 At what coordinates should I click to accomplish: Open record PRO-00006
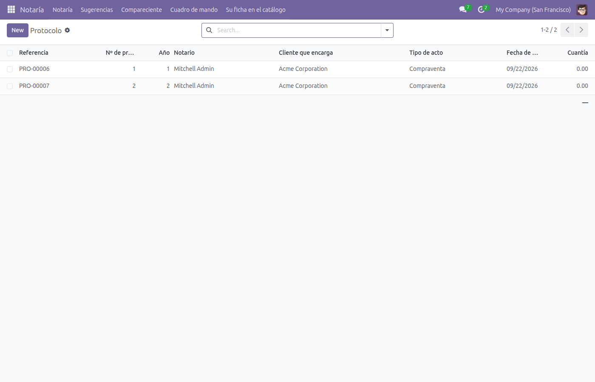pos(34,69)
